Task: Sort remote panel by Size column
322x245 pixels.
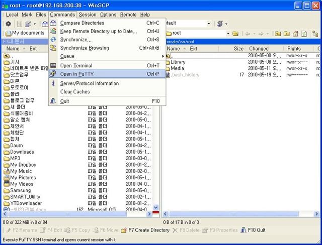Action: click(232, 49)
